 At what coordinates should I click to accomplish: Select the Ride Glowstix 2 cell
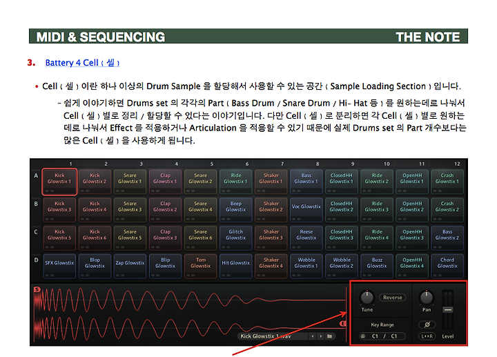(377, 182)
